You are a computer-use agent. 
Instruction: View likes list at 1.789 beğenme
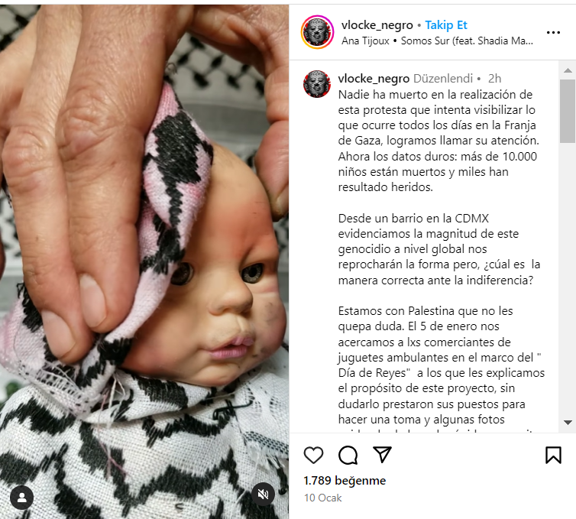pos(345,481)
